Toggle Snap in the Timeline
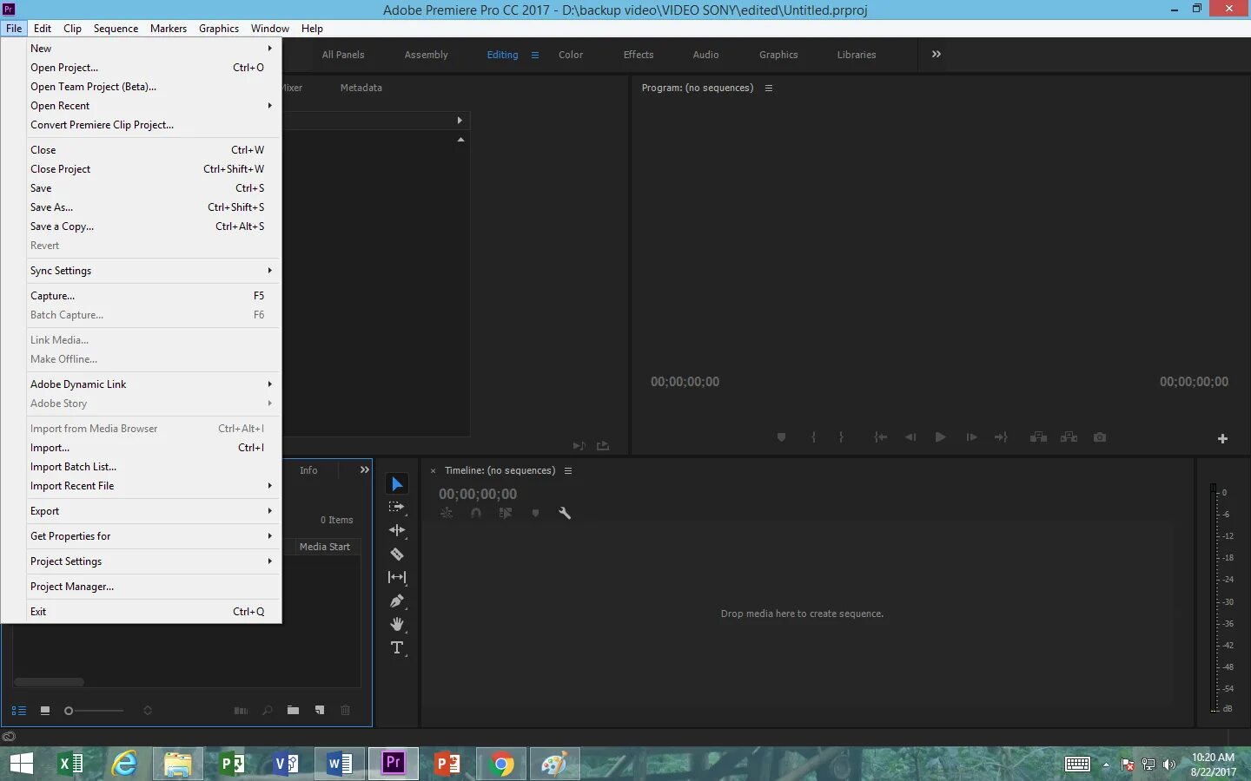 pyautogui.click(x=476, y=513)
